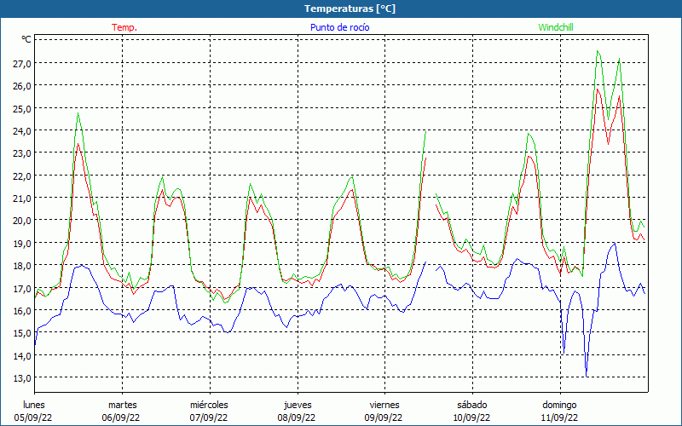Click the 17,0 y-axis value
Image resolution: width=682 pixels, height=426 pixels.
coord(22,288)
